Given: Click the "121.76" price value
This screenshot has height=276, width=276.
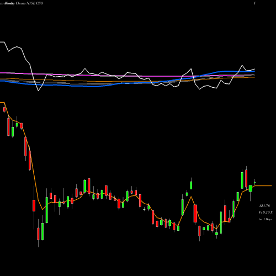Looking at the screenshot, I should 264,206.
